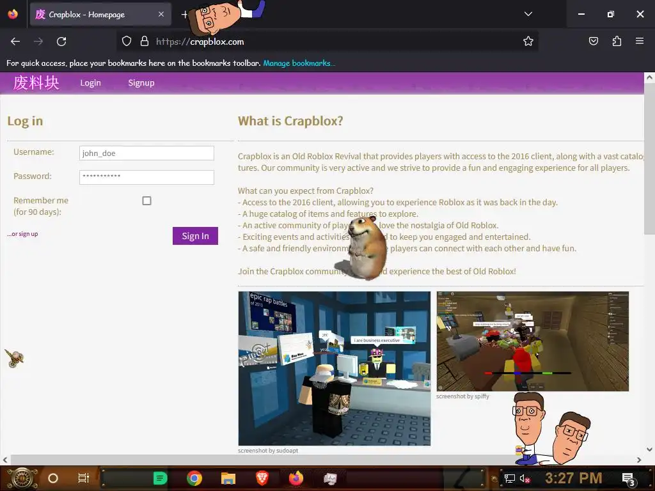Open Task View on the taskbar
Screen dimensions: 655x491
pos(84,478)
